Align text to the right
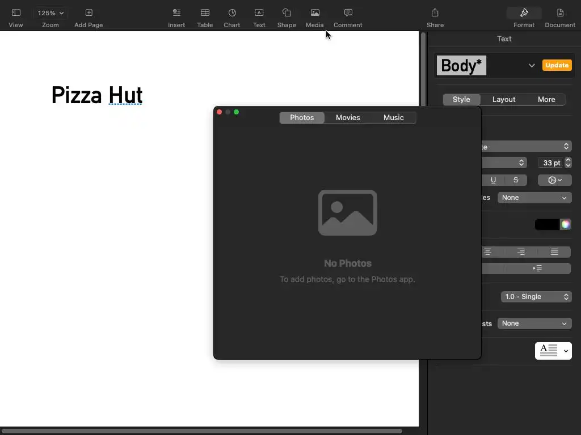 (x=521, y=252)
